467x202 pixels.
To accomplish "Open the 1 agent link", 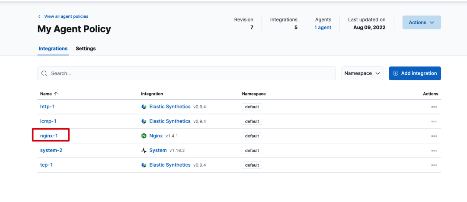I will coord(323,28).
